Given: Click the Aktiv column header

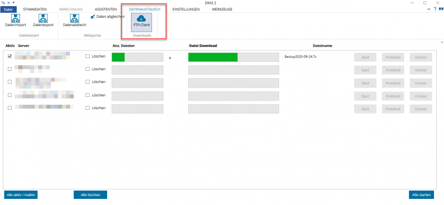Looking at the screenshot, I should [x=10, y=45].
